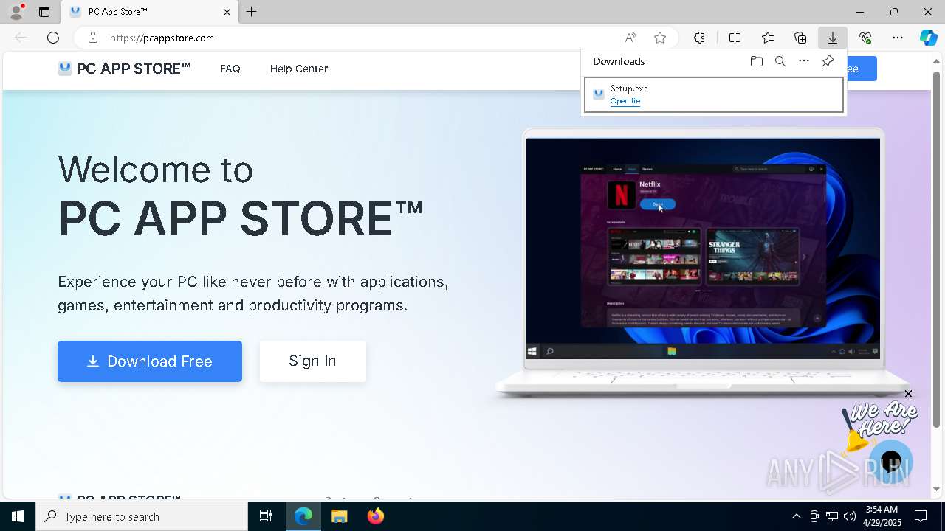945x531 pixels.
Task: Select Setup.exe download entry name
Action: 629,88
